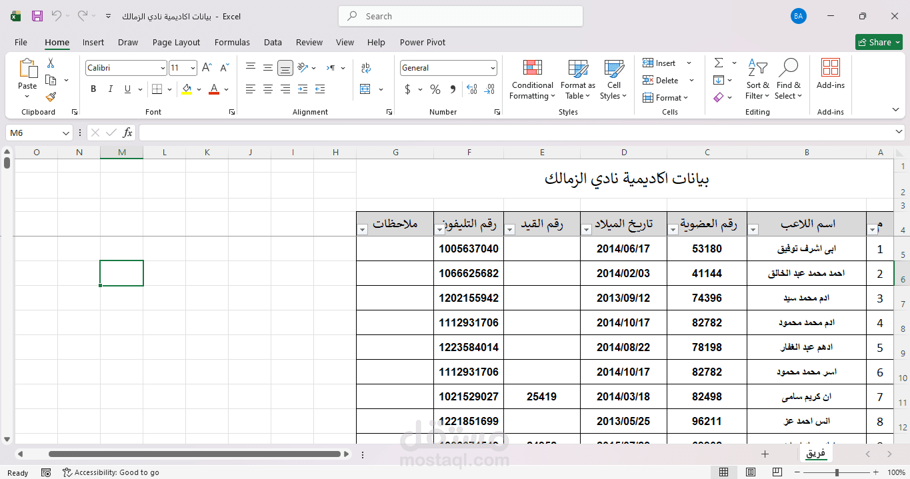Click the Find & Select icon
Image resolution: width=910 pixels, height=479 pixels.
[789, 79]
